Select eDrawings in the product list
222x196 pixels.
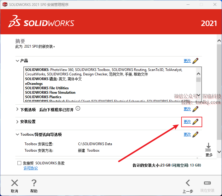tap(34, 84)
